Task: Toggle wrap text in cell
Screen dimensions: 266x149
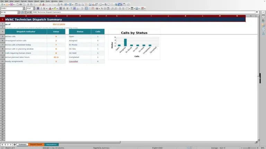Action: click(82, 8)
